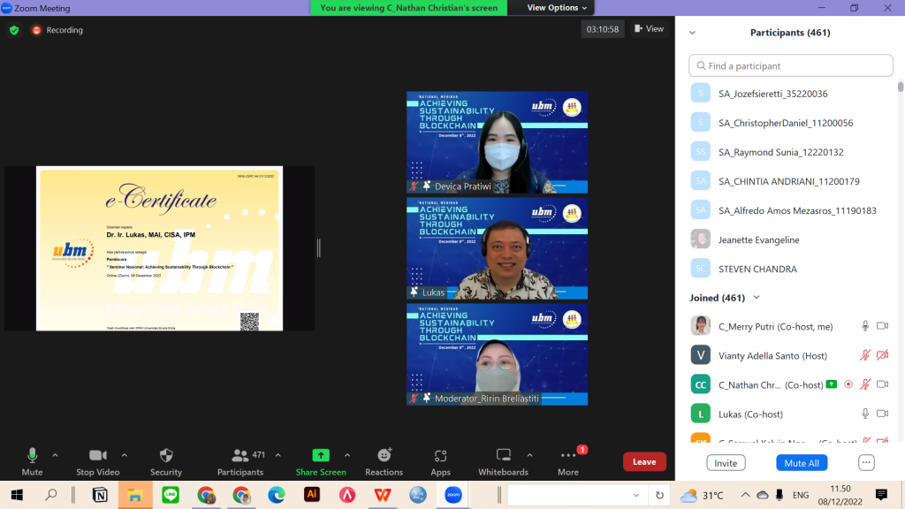The image size is (905, 509).
Task: Collapse the Participants panel chevron
Action: 693,33
